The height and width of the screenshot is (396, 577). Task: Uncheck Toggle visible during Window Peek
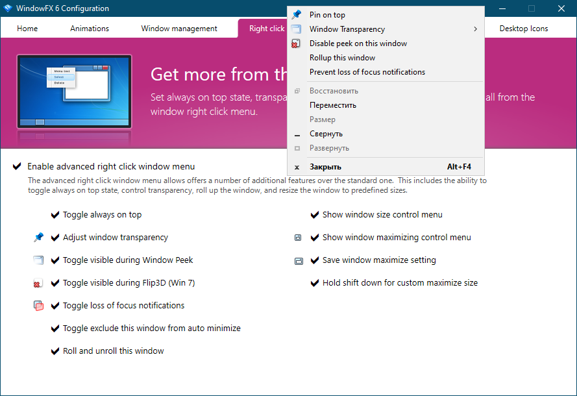pos(55,260)
